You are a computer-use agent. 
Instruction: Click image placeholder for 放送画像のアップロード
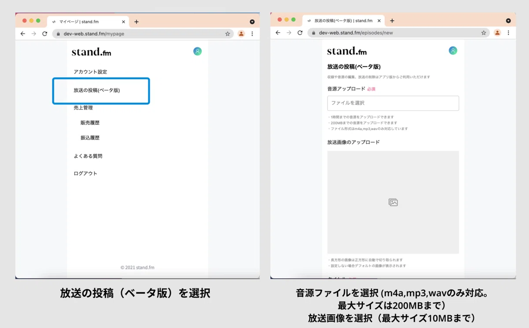[x=393, y=202]
